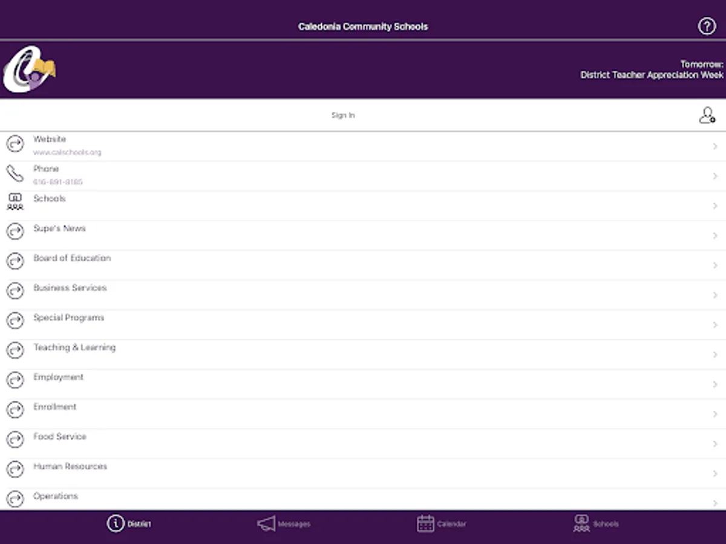Switch to the Calendar tab
The height and width of the screenshot is (544, 726).
coord(442,523)
